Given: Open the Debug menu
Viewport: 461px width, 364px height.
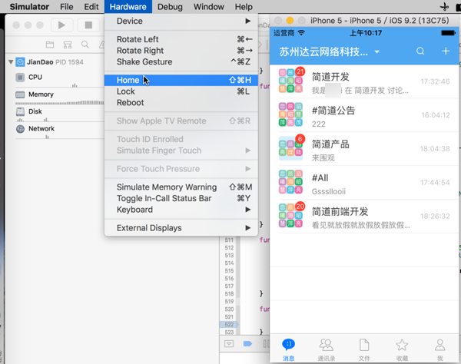Looking at the screenshot, I should (170, 7).
